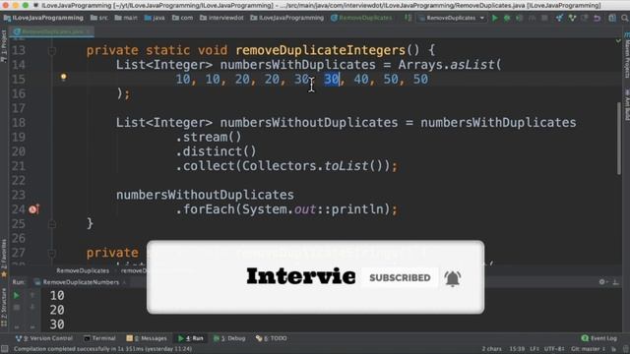The image size is (630, 354).
Task: Open RemoveDuplicates run configuration dropdown
Action: (452, 18)
